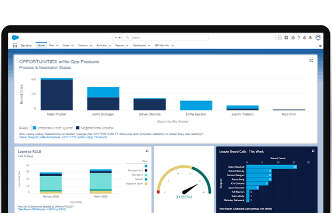Expand the Cases tab chevron
This screenshot has width=332, height=213.
click(73, 46)
